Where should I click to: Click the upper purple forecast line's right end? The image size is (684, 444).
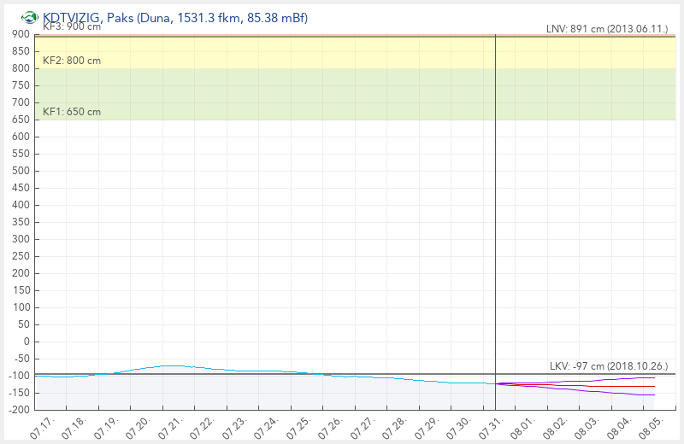pyautogui.click(x=654, y=377)
